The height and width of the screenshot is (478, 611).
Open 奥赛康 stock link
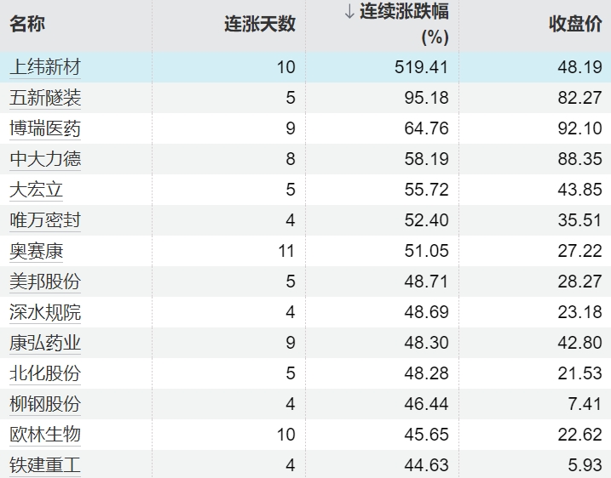click(x=36, y=251)
